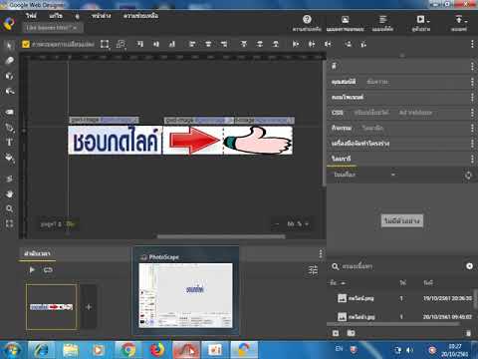The height and width of the screenshot is (359, 478).
Task: Click the Preview play icon
Action: (x=420, y=19)
